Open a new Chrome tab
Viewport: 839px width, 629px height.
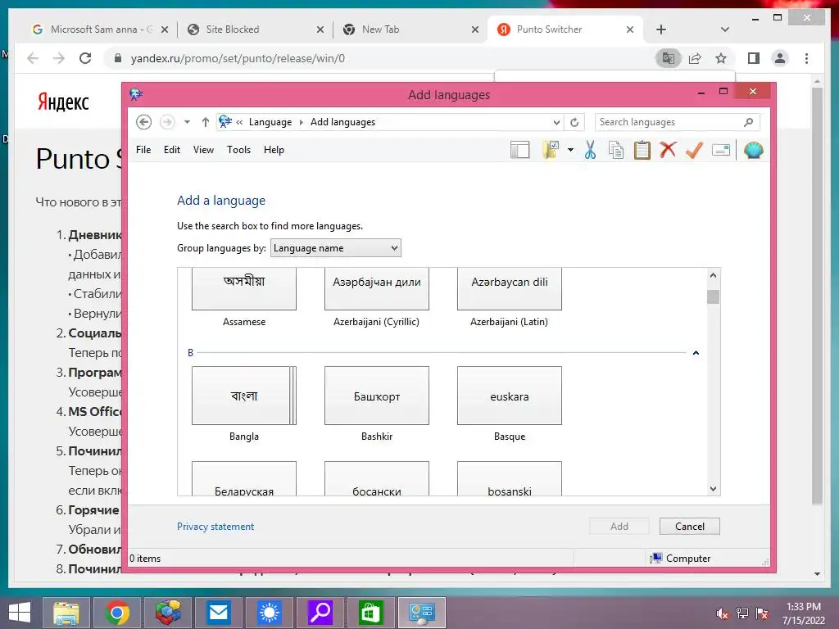[661, 29]
